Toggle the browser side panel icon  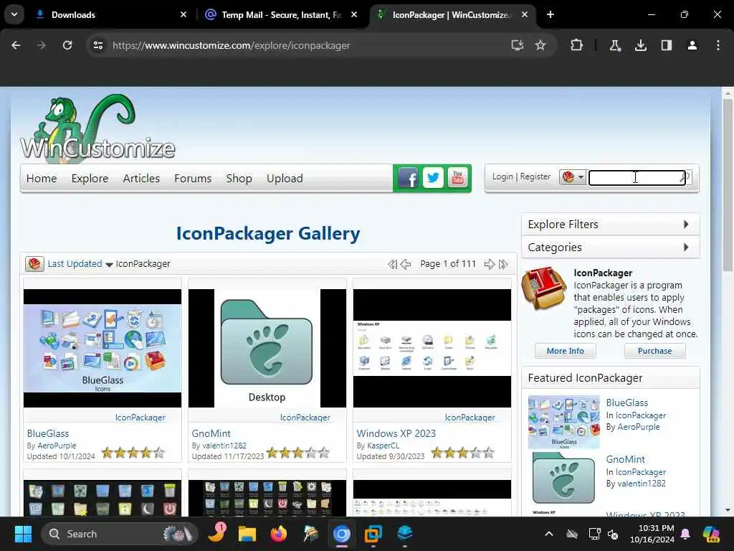[x=666, y=45]
